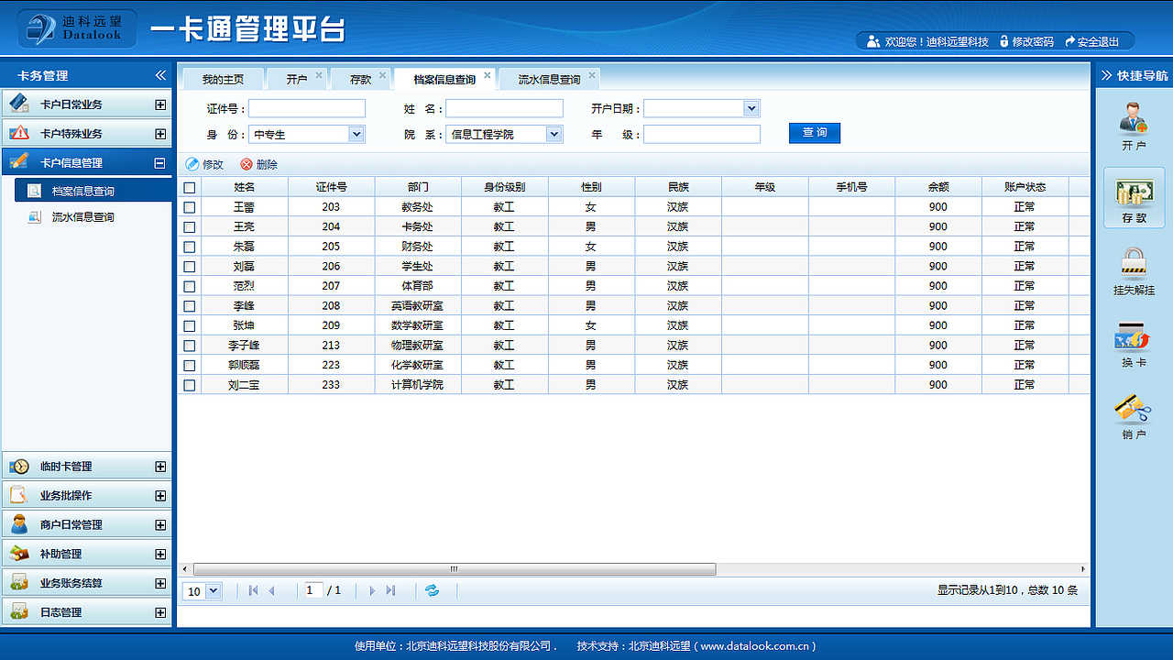Refresh the table with refresh icon

(432, 590)
